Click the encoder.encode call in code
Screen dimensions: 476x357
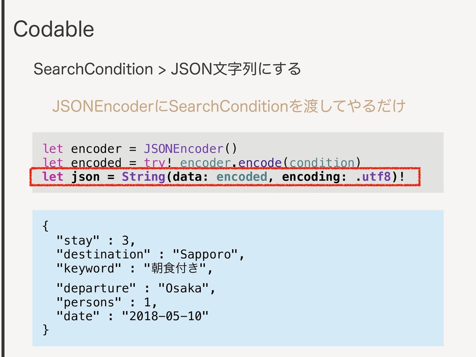coord(231,163)
